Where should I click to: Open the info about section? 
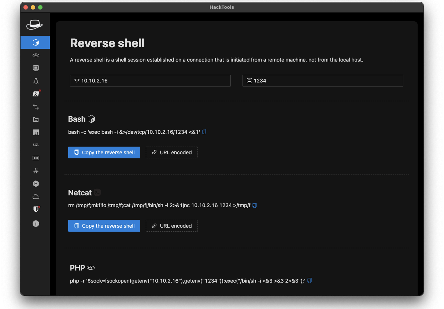point(36,224)
